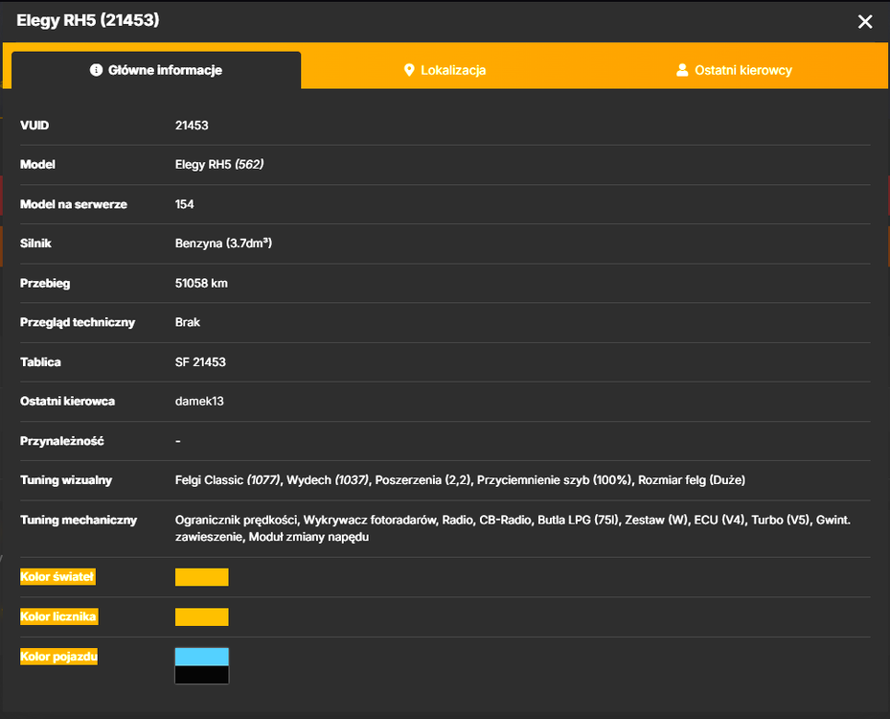Click the mileage value 51058 km
890x719 pixels.
tap(201, 283)
